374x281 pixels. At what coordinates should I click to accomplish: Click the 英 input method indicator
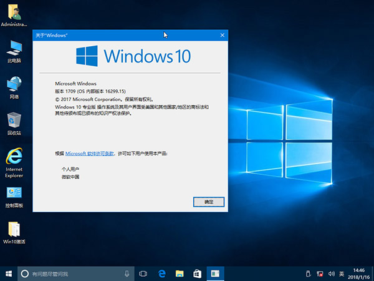point(341,274)
